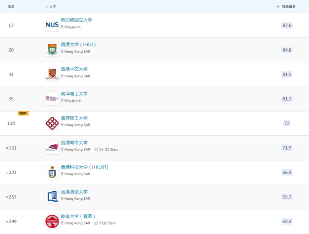The height and width of the screenshot is (234, 309).
Task: Click the 香港城市大学 CityU logo
Action: point(52,147)
